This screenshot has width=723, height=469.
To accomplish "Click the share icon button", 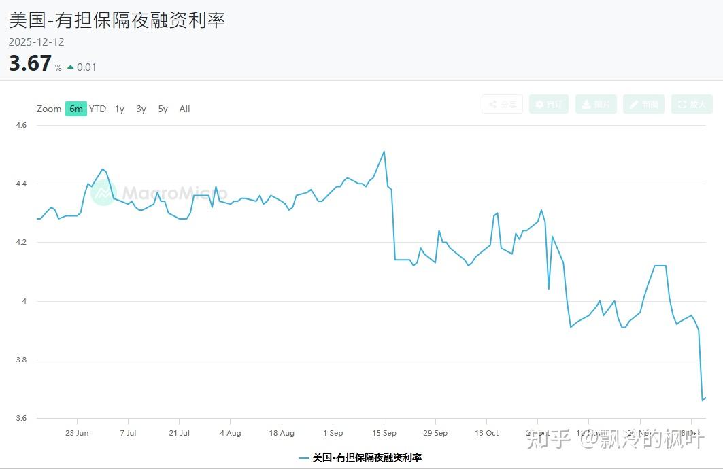I will coord(502,104).
